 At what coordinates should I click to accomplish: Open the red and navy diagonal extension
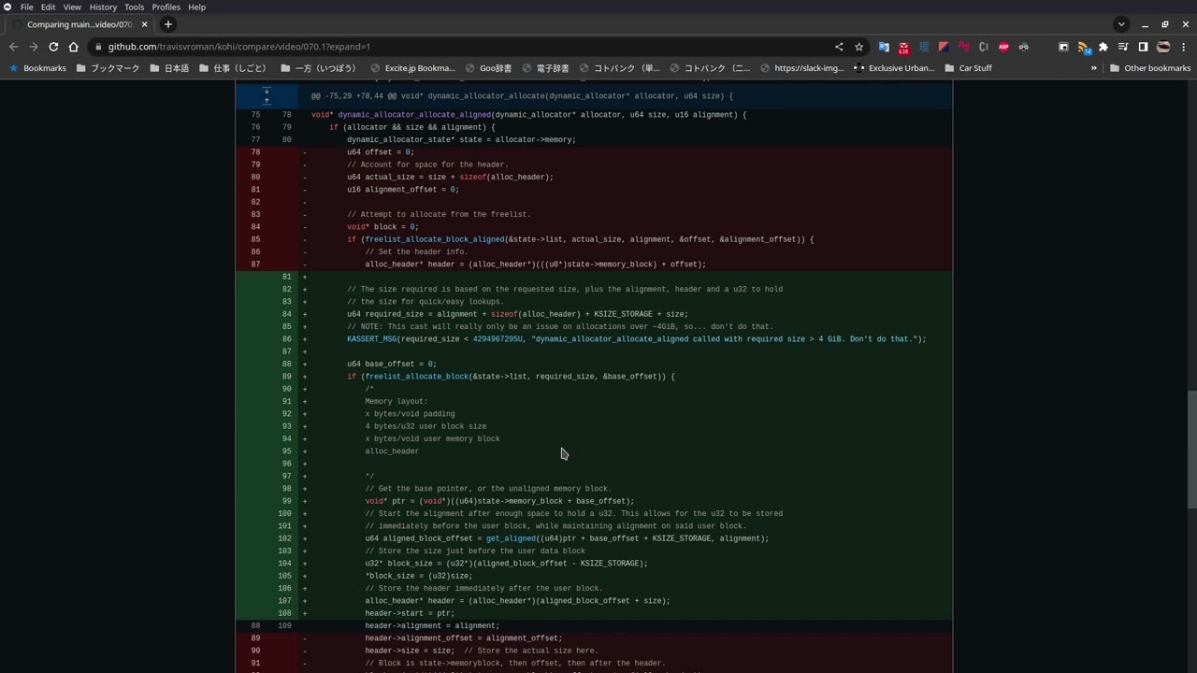944,47
